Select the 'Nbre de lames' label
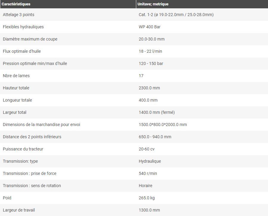 (16, 76)
